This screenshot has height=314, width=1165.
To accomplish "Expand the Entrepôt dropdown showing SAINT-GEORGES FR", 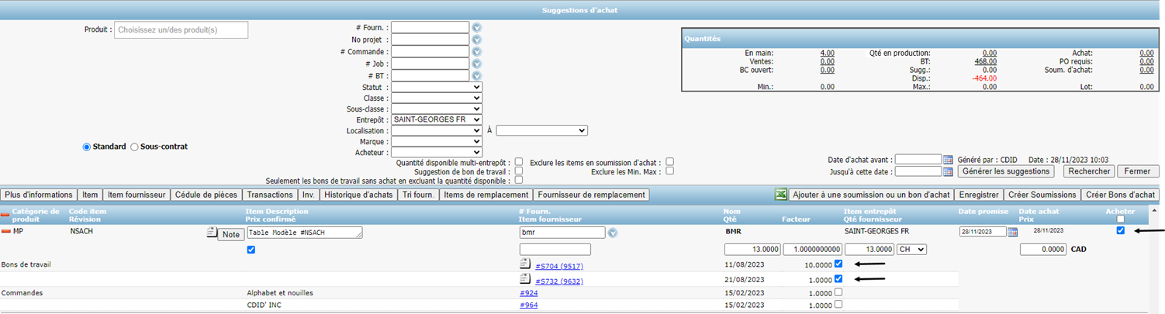I will (x=436, y=119).
